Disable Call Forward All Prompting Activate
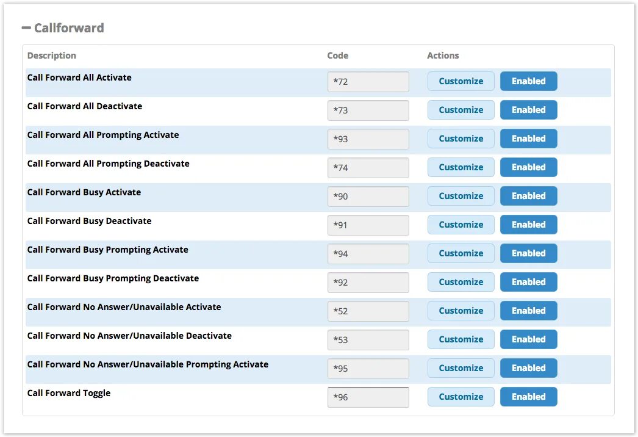This screenshot has width=638, height=437. click(x=528, y=139)
